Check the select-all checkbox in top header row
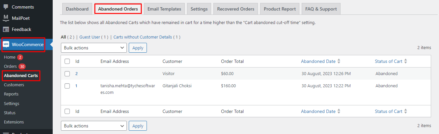Screen dimensions: 439x134 (x=67, y=61)
